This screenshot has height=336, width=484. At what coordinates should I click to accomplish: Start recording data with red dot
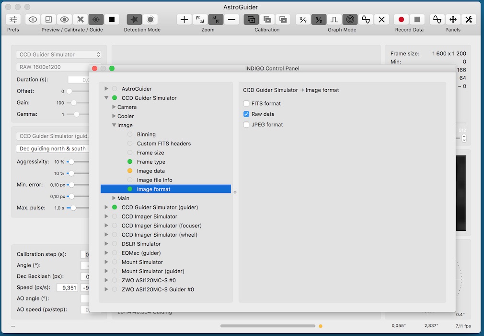[x=401, y=20]
